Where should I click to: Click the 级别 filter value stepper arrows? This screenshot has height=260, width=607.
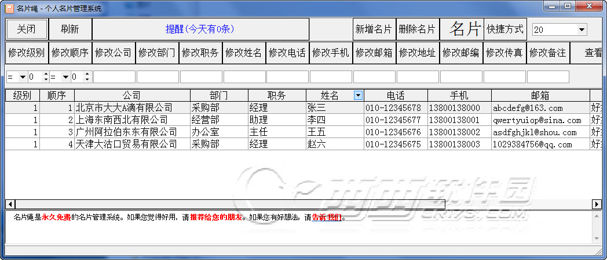(46, 77)
